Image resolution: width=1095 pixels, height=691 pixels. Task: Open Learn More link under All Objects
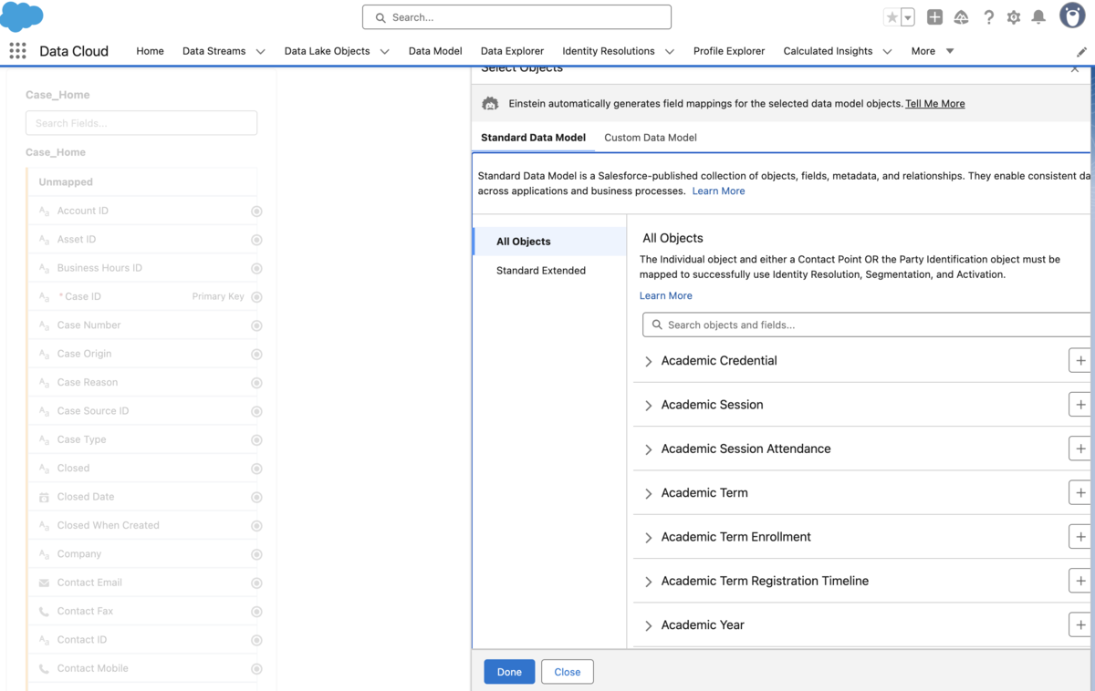tap(665, 296)
